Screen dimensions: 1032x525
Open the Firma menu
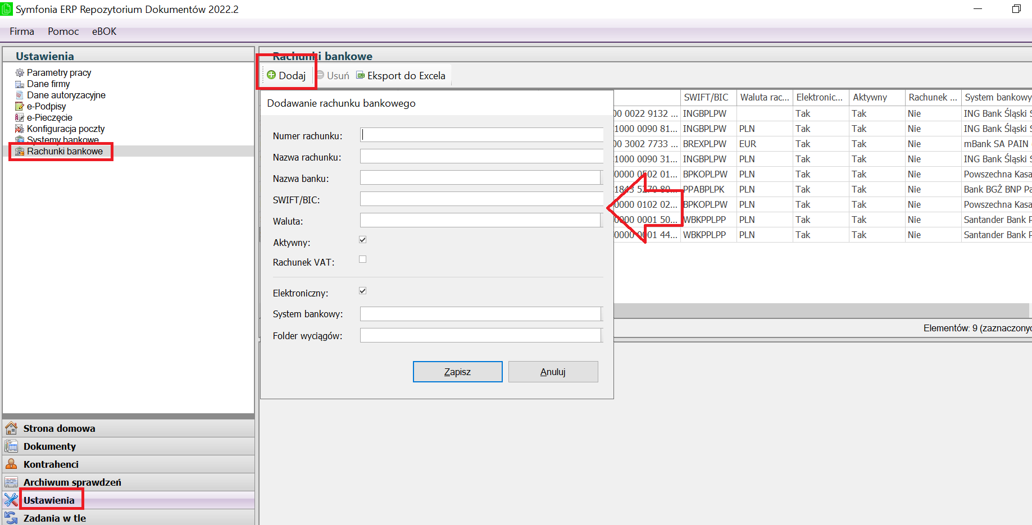(x=22, y=31)
